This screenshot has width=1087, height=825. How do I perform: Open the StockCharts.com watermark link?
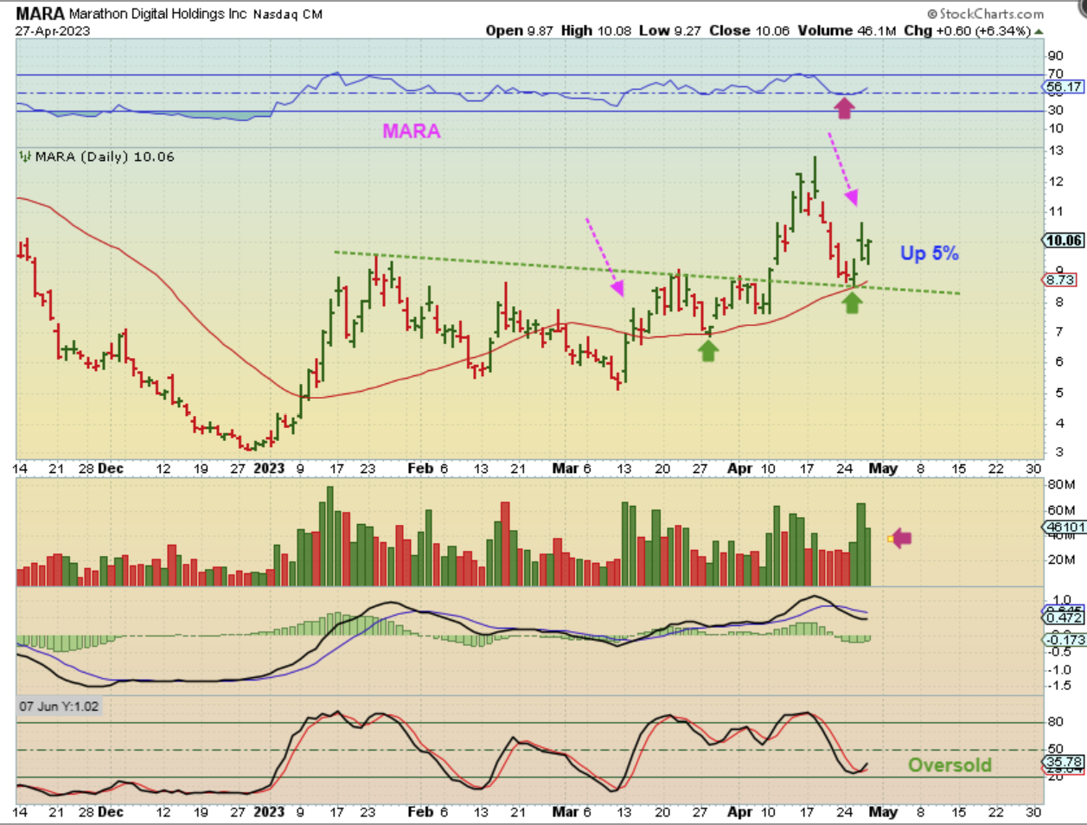[x=985, y=14]
